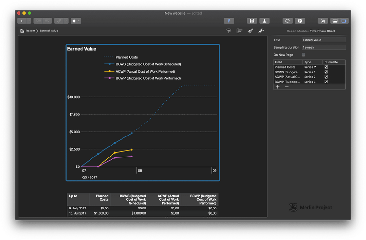This screenshot has width=366, height=240.
Task: Click the pie chart report icon
Action: (x=299, y=21)
